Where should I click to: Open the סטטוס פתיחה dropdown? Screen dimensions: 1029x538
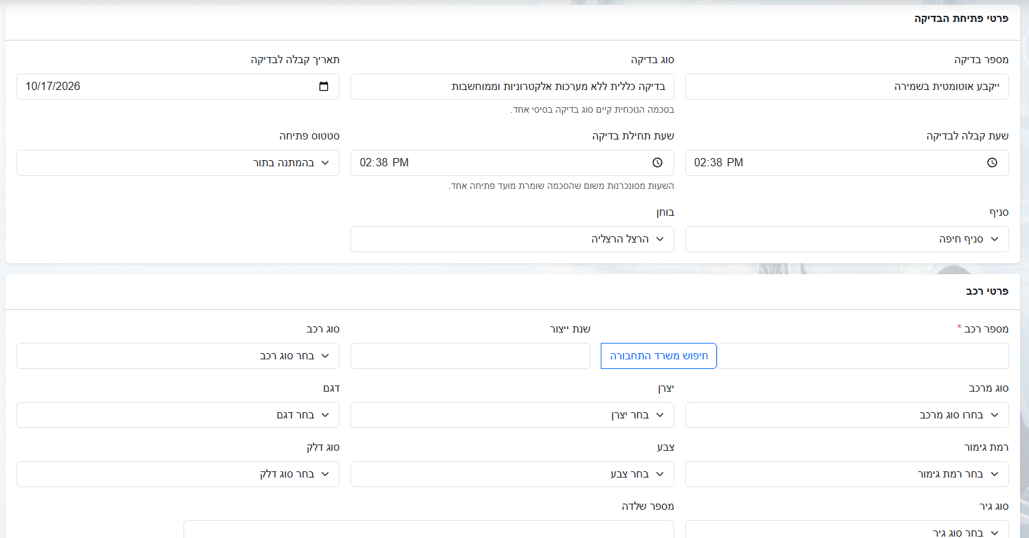[178, 163]
